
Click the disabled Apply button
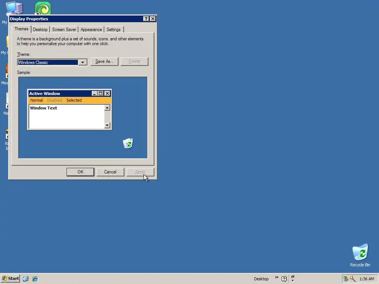click(x=140, y=172)
